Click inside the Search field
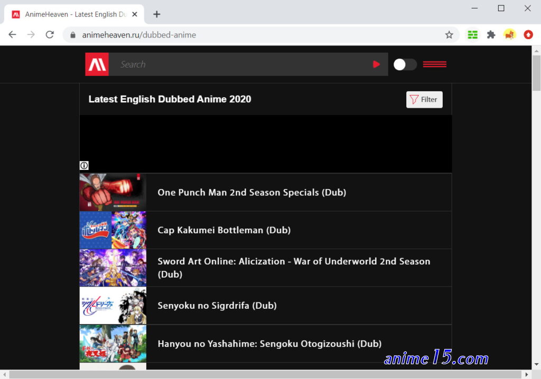 click(x=241, y=64)
